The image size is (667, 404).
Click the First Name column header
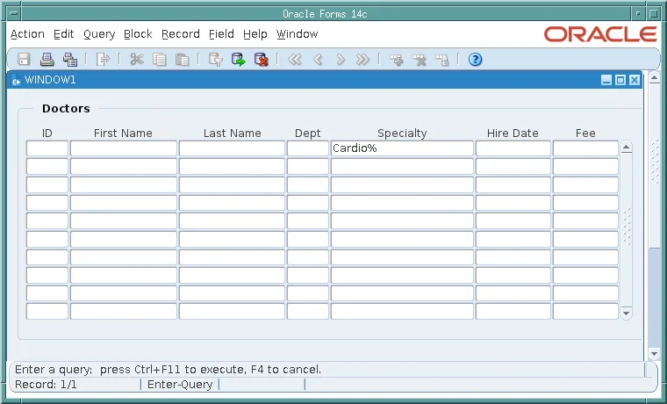click(x=123, y=133)
